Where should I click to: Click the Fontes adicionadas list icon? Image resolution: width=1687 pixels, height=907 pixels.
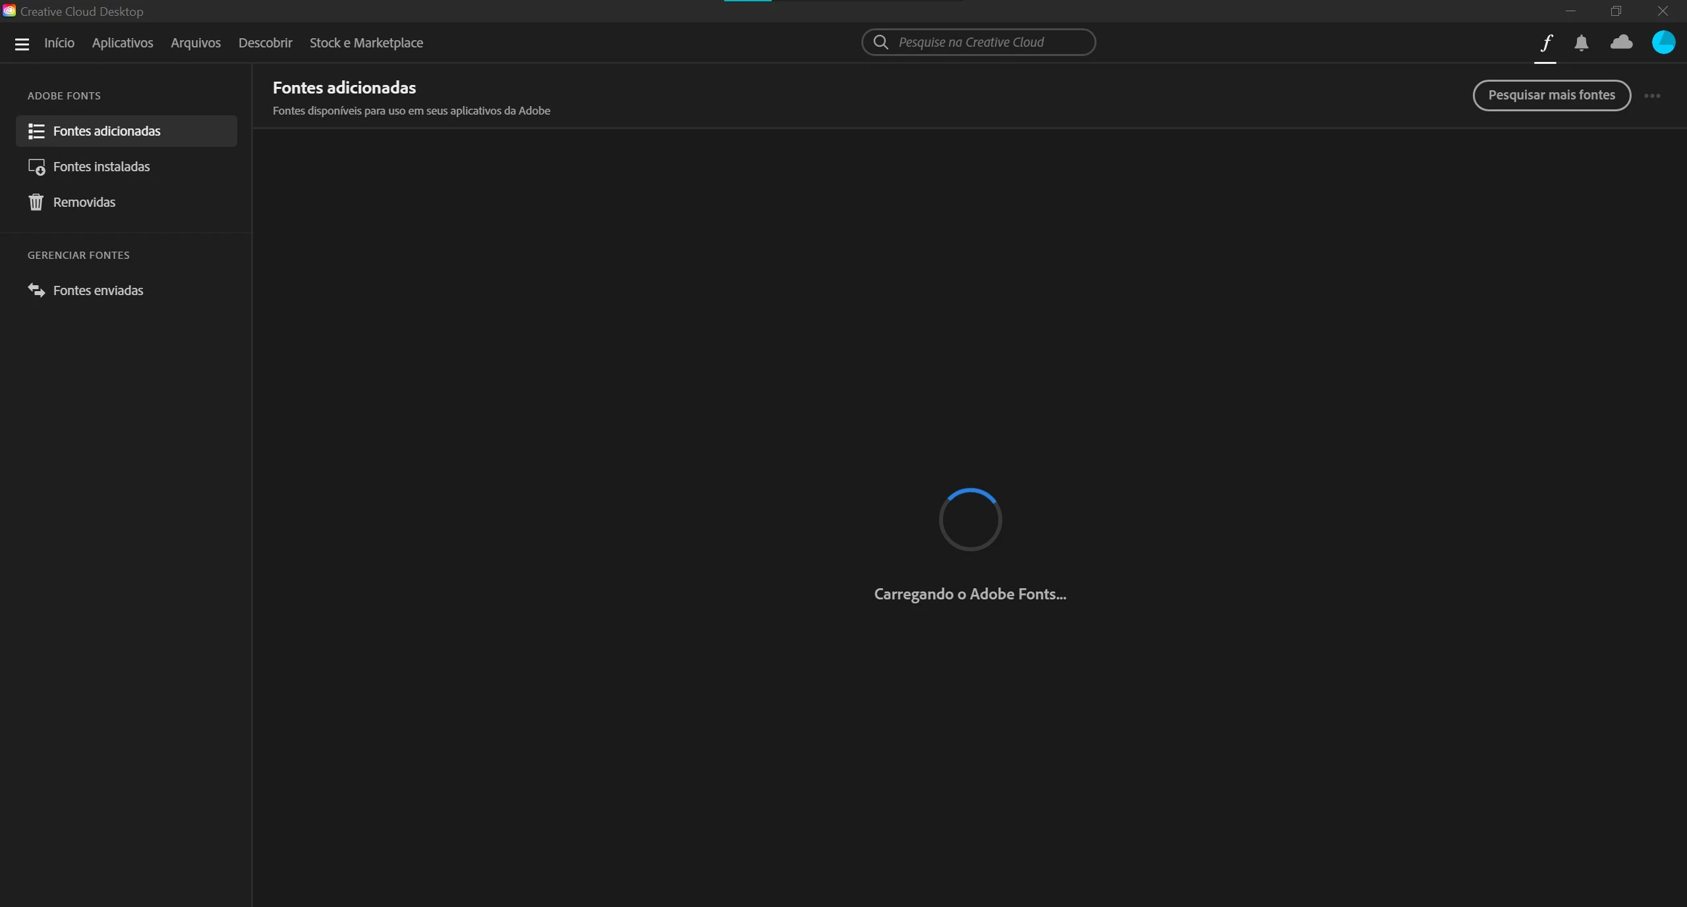coord(36,132)
